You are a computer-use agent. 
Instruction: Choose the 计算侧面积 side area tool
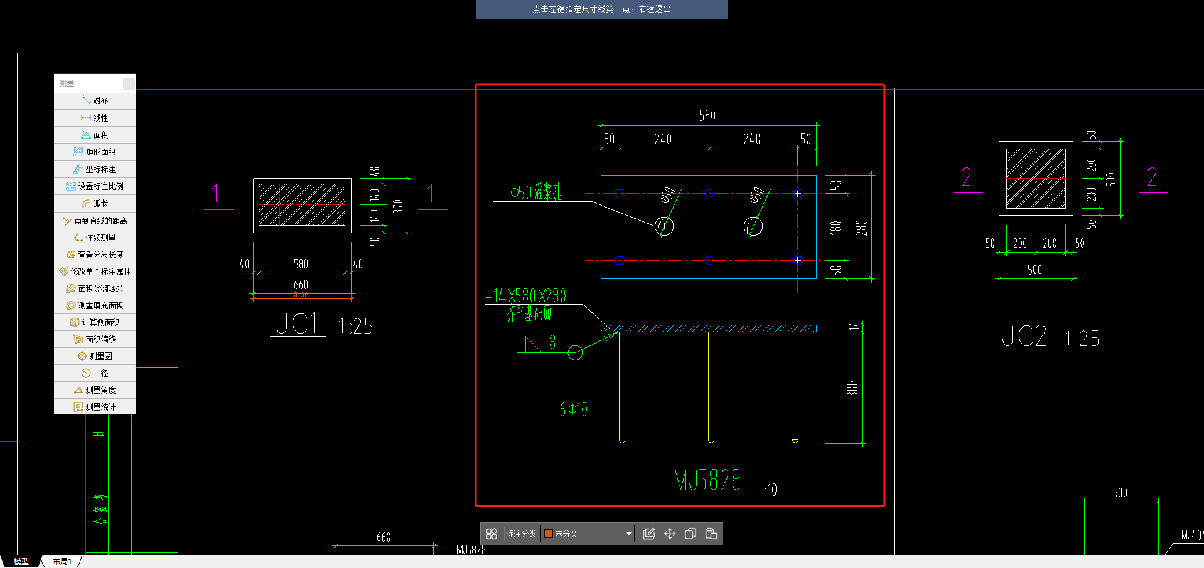point(95,322)
